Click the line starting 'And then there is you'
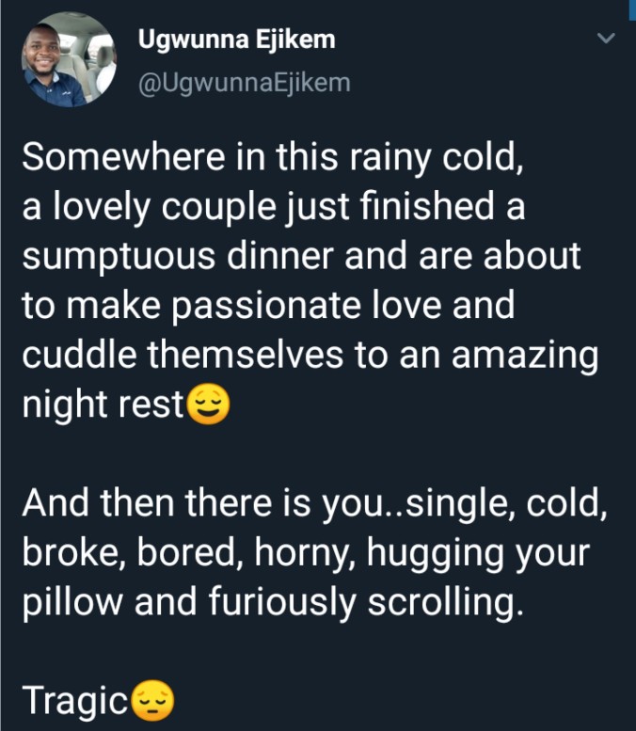The height and width of the screenshot is (731, 636). coord(315,504)
